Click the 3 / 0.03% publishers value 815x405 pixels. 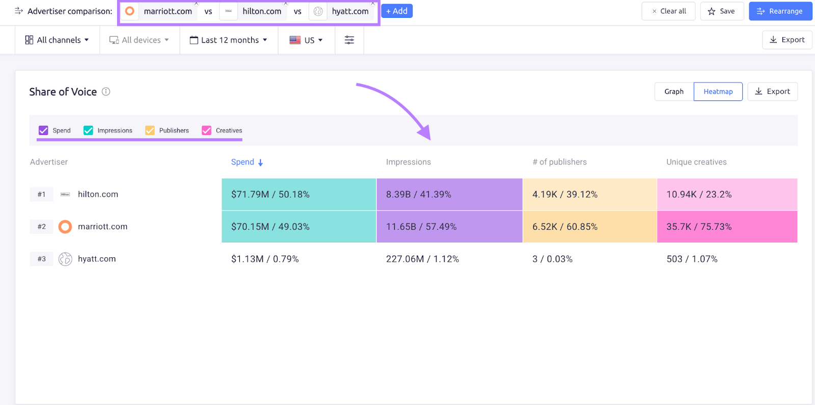pyautogui.click(x=552, y=259)
